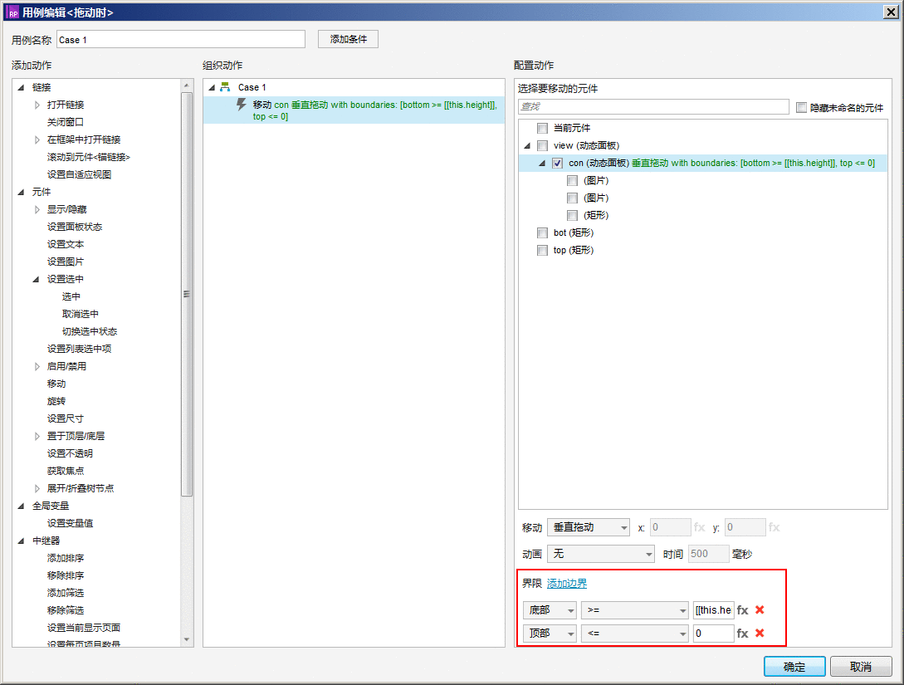The image size is (904, 685).
Task: Open the 动画 dropdown showing 无
Action: (601, 554)
